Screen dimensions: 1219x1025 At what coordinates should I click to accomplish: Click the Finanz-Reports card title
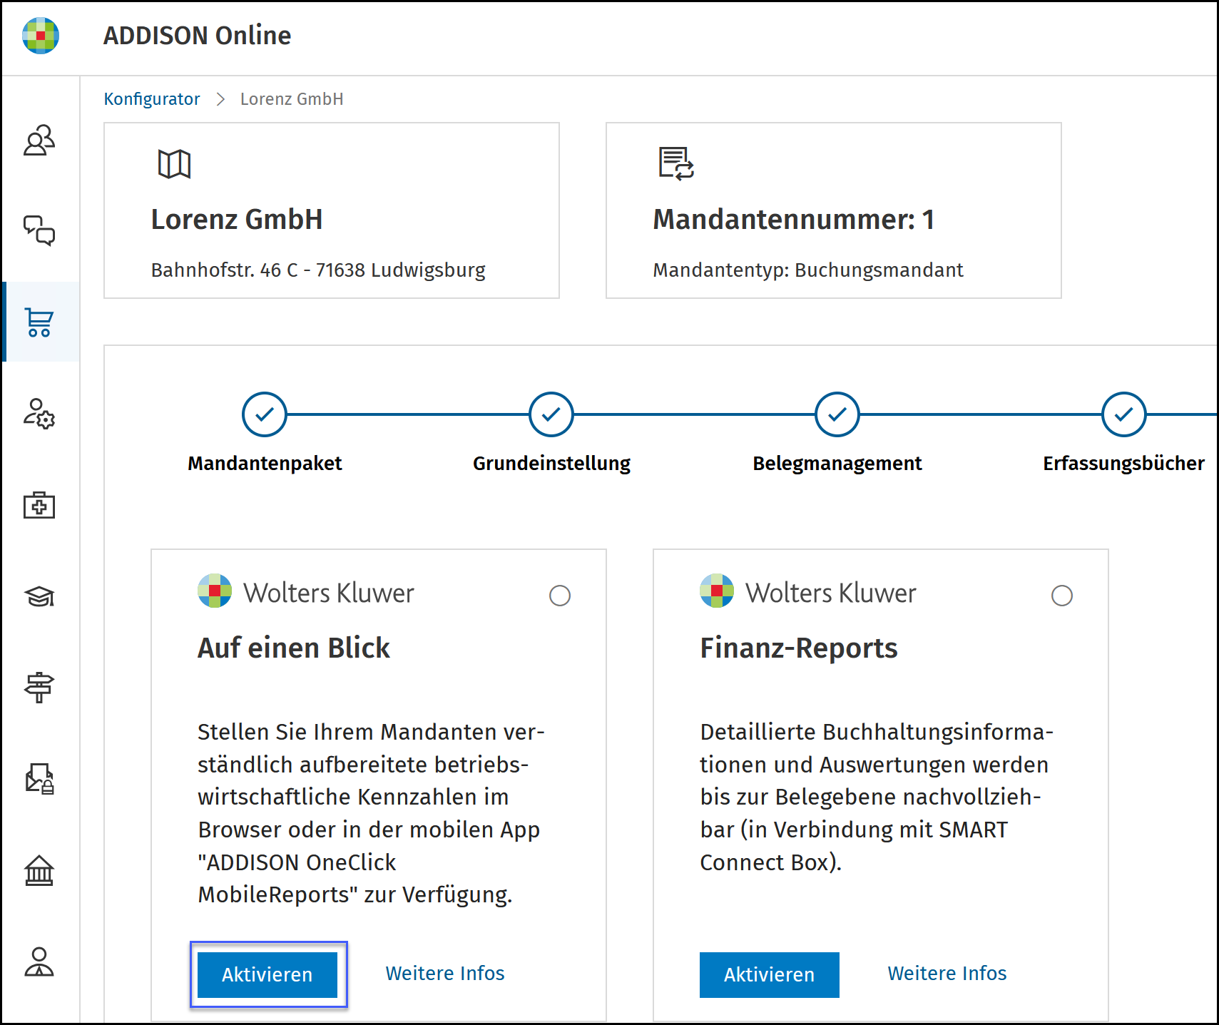[x=799, y=648]
